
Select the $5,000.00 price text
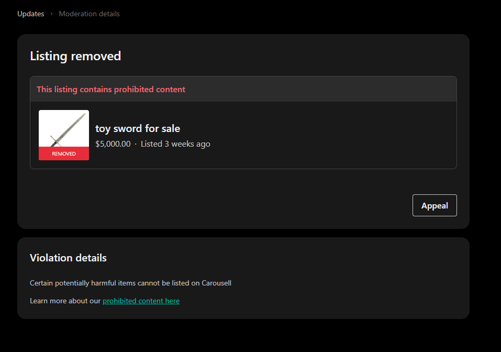tap(113, 144)
